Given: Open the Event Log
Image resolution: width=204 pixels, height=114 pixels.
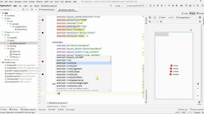Looking at the screenshot, I should point(183,110).
